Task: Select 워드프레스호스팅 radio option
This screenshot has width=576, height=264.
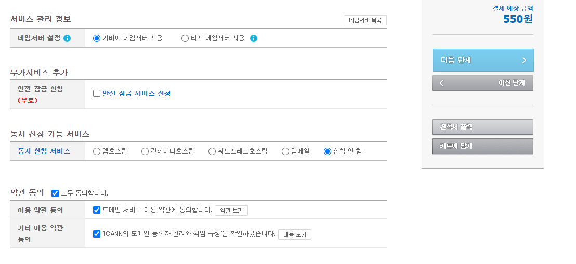Action: [212, 151]
